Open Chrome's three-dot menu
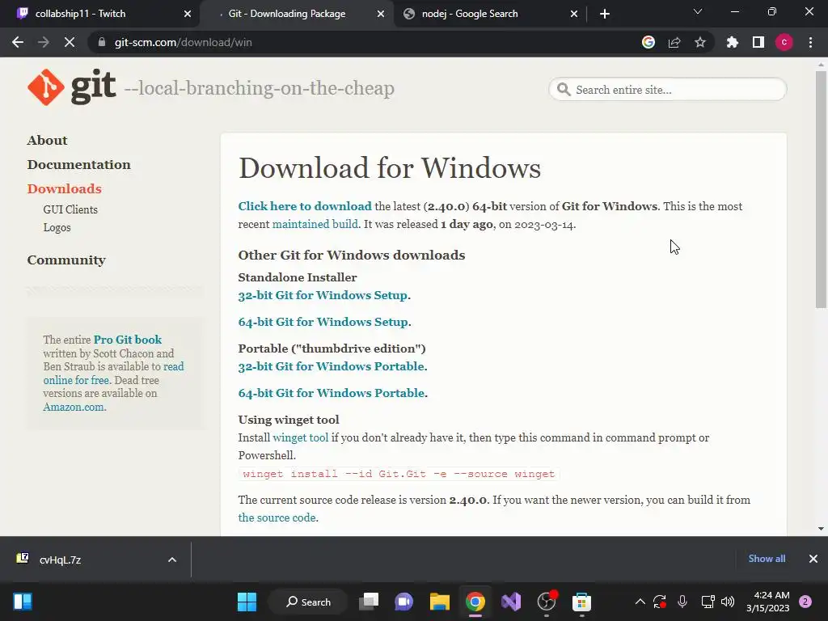828x621 pixels. (x=810, y=42)
